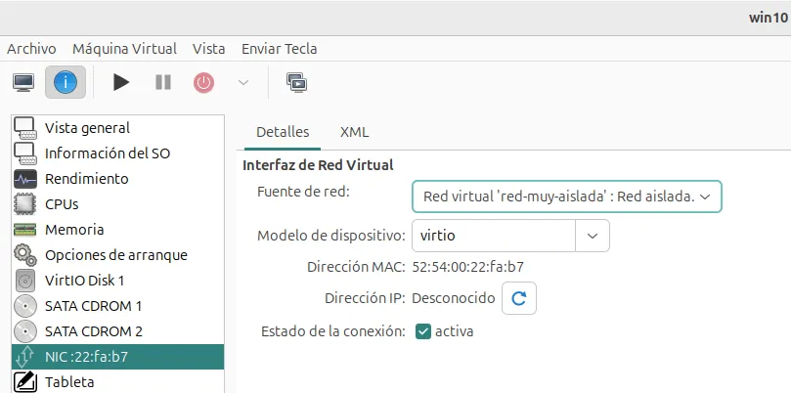Switch to the XML tab
This screenshot has height=393, width=791.
click(x=354, y=132)
